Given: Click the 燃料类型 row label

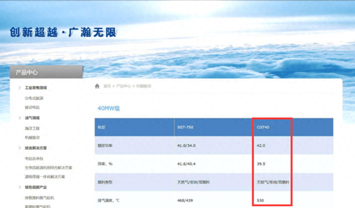Looking at the screenshot, I should click(x=105, y=182).
